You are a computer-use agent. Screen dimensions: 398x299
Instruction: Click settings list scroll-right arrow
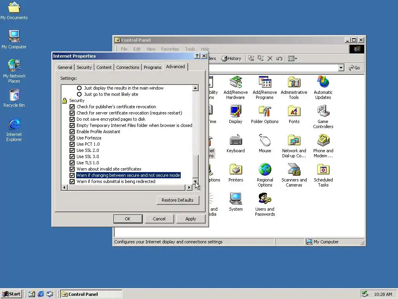click(x=189, y=187)
